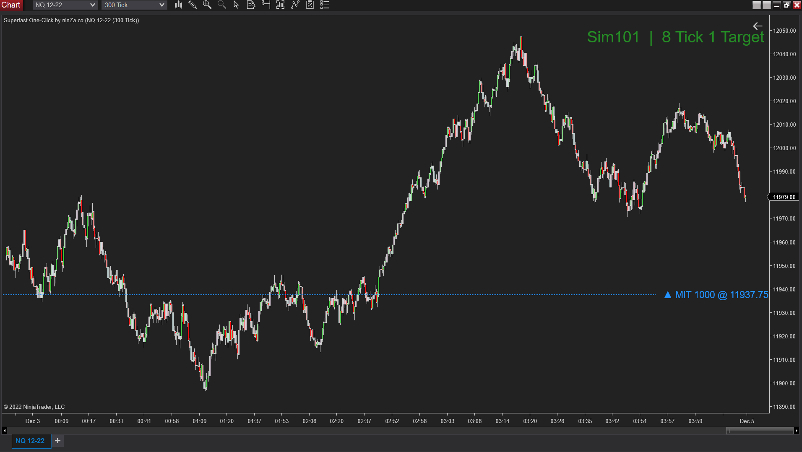Switch to the NQ 12-22 tab
Screen dimensions: 802x452
point(30,441)
